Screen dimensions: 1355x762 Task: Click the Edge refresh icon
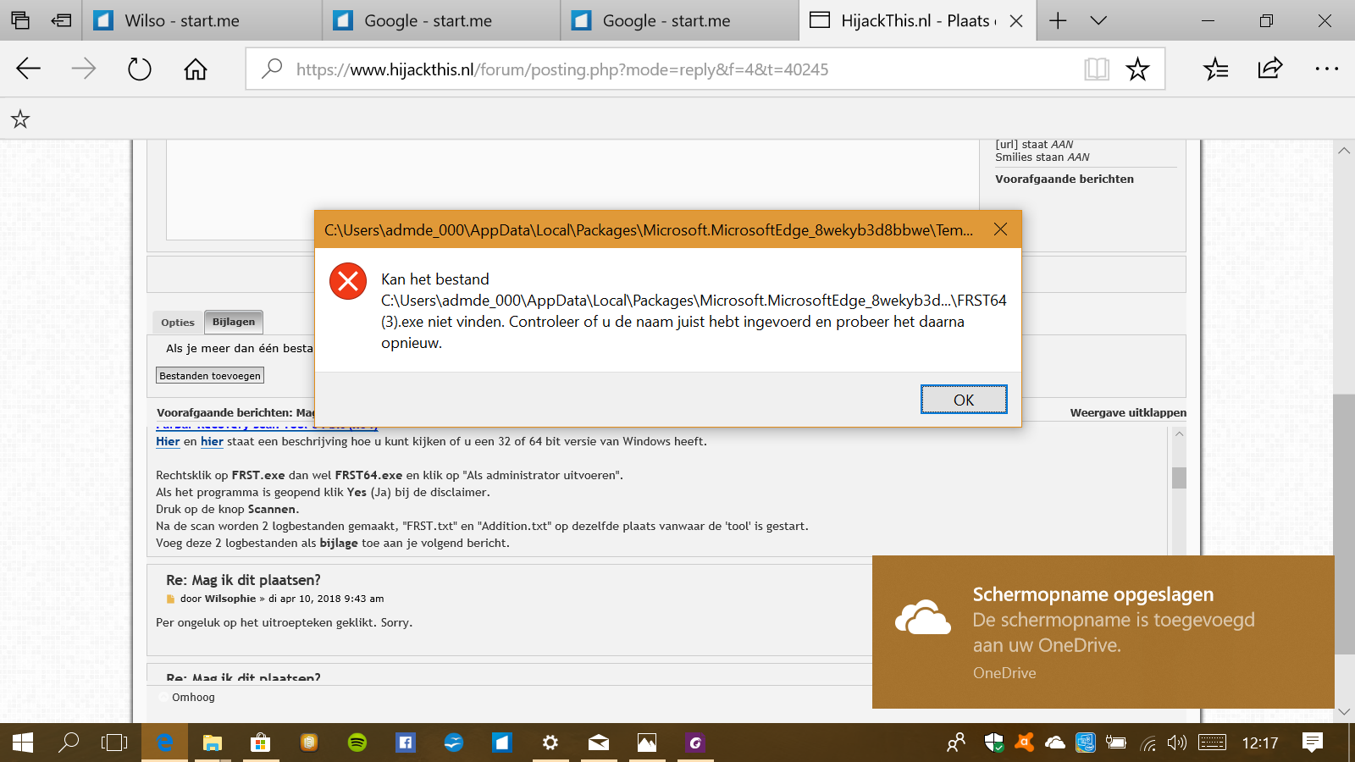[139, 69]
